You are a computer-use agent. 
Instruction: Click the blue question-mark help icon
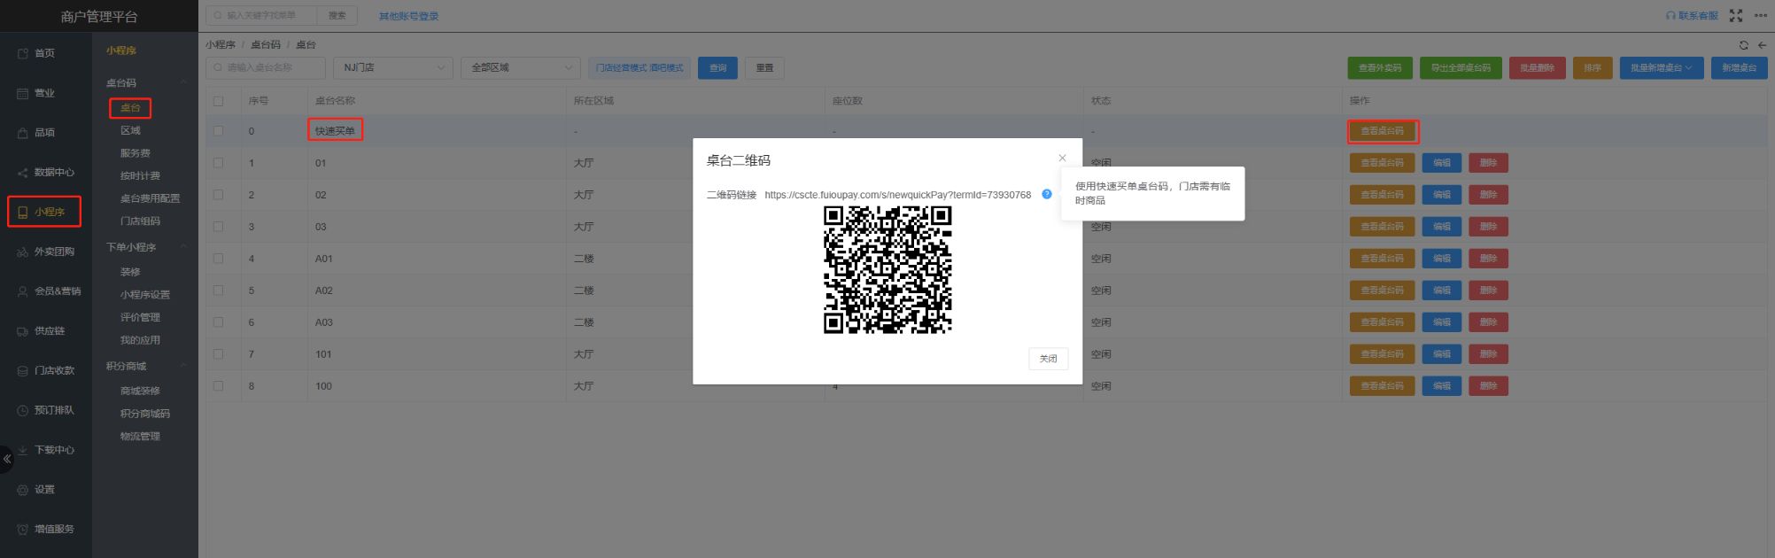click(1047, 194)
